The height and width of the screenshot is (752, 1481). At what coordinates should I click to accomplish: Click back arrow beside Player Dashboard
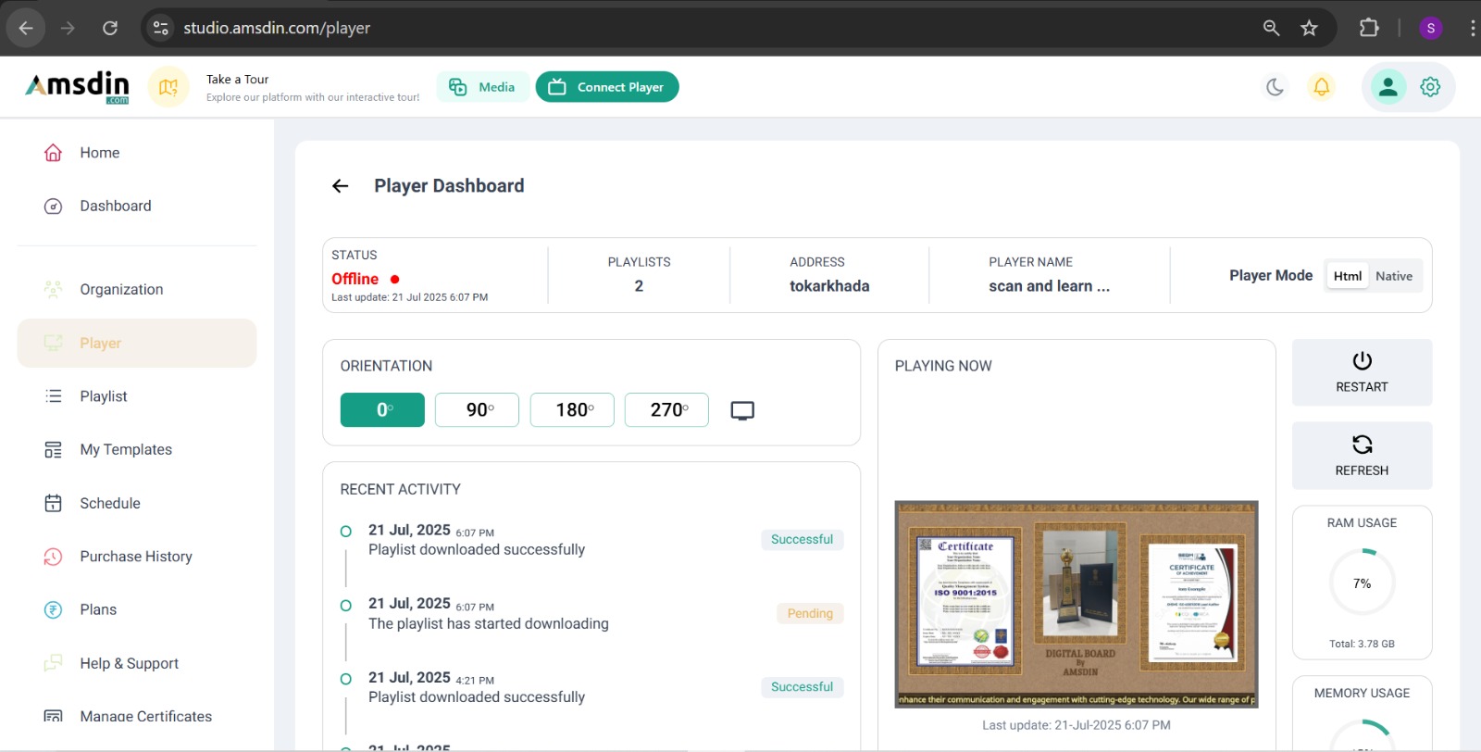(x=341, y=186)
